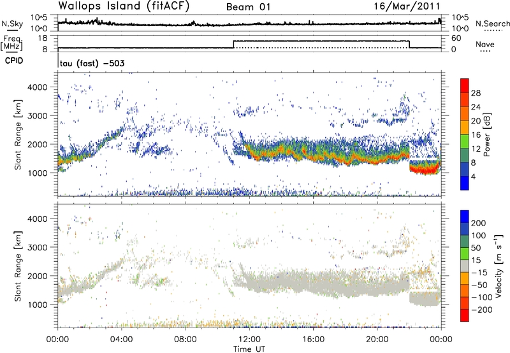This screenshot has height=353, width=510.
Task: Click the '4000' tick on power panel axis
Action: point(37,87)
